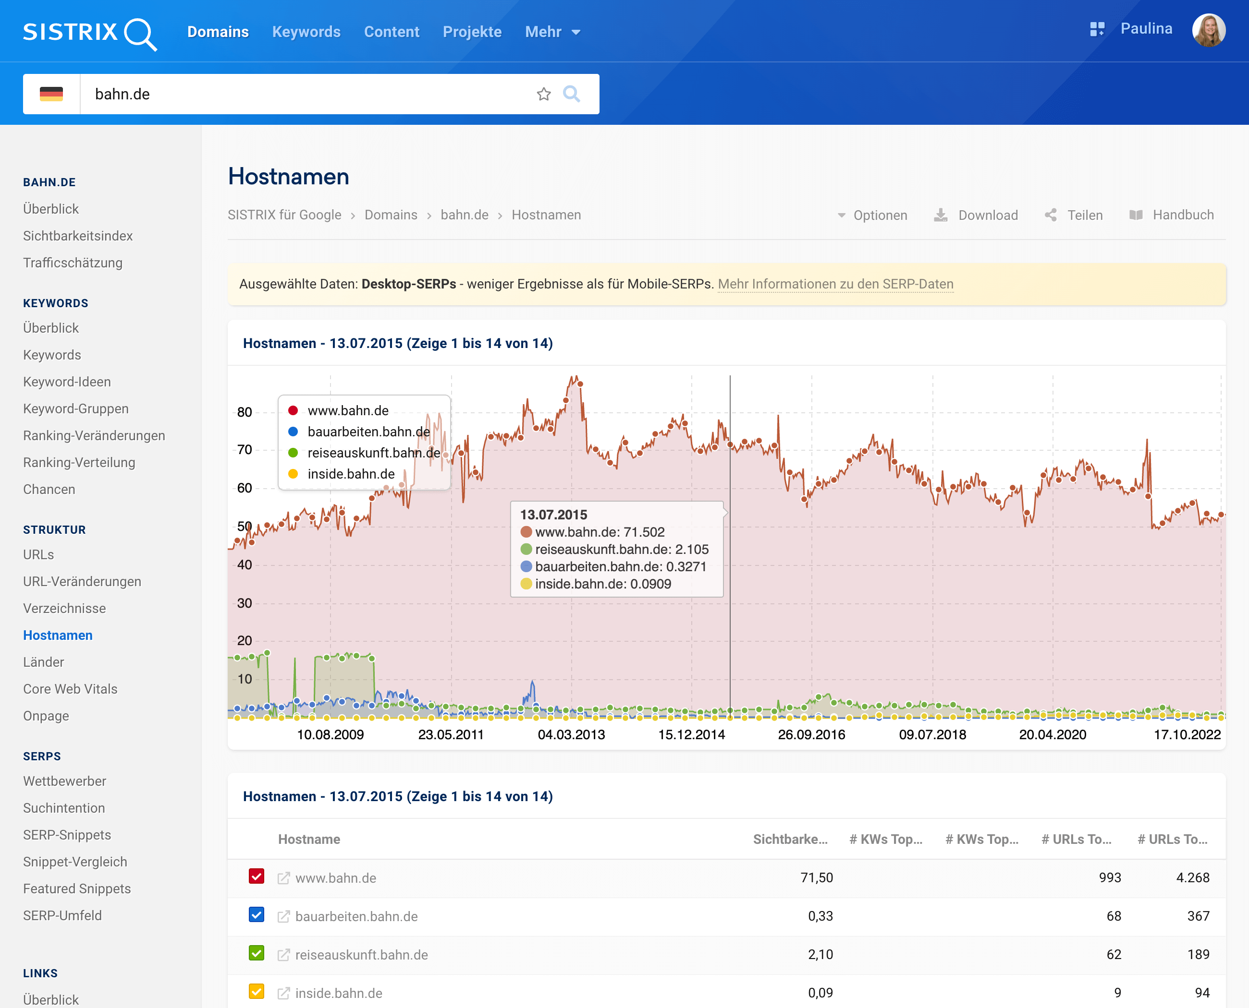The height and width of the screenshot is (1008, 1249).
Task: Open the Handbuch book icon
Action: click(x=1136, y=216)
